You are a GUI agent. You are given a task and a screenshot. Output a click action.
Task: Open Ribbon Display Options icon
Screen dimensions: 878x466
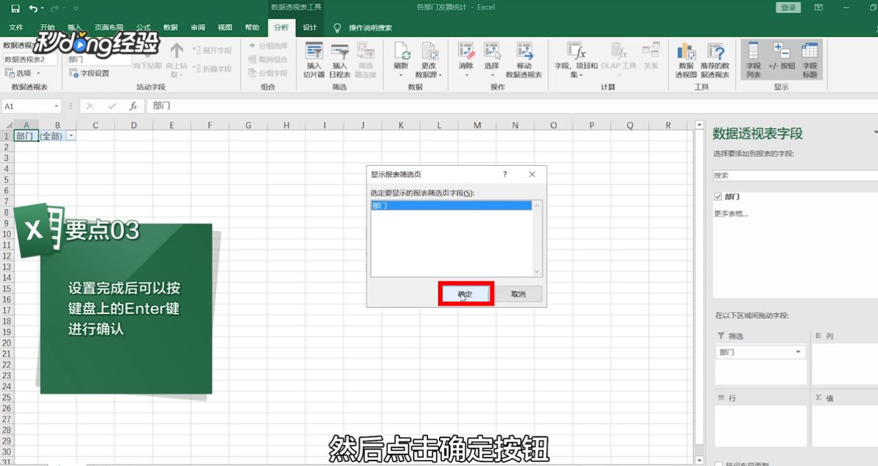coord(819,8)
